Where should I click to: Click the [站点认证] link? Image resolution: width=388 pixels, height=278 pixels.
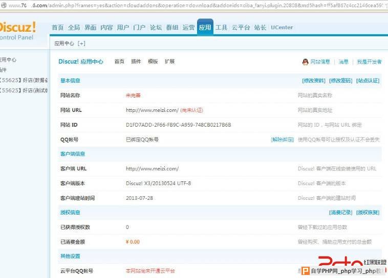[368, 81]
